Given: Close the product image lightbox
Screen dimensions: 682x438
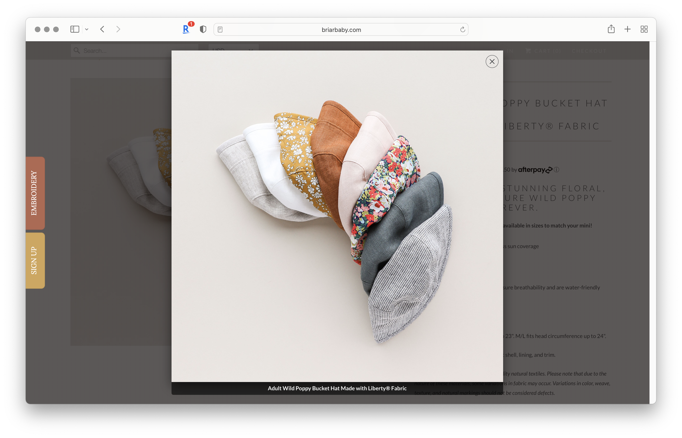Looking at the screenshot, I should coord(492,61).
